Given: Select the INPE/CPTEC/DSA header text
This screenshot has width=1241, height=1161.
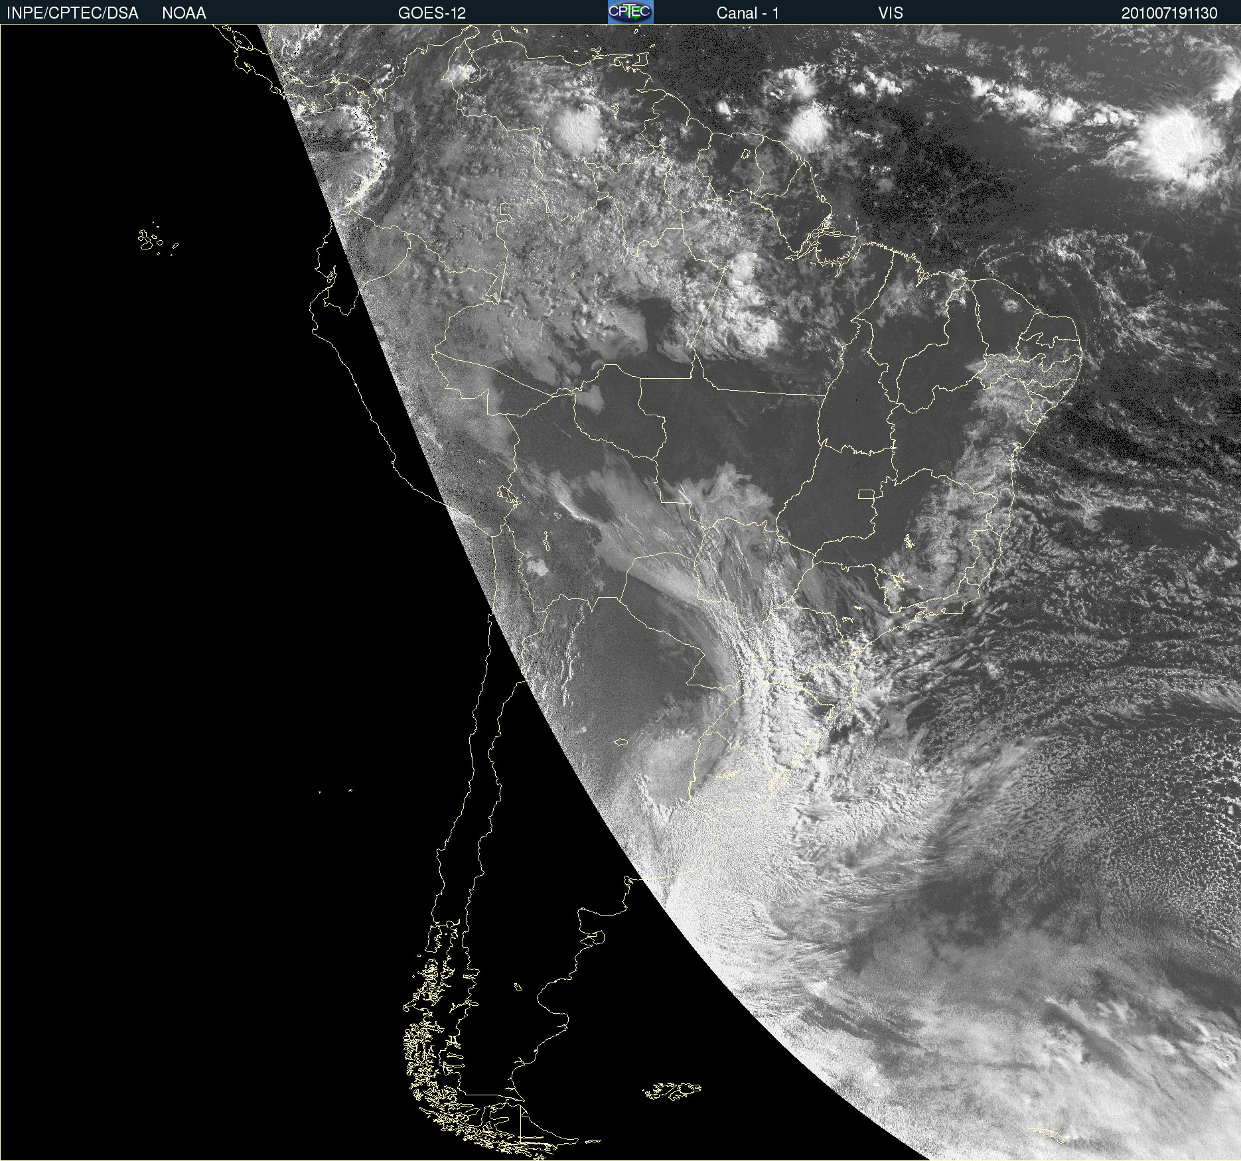Looking at the screenshot, I should click(x=72, y=13).
